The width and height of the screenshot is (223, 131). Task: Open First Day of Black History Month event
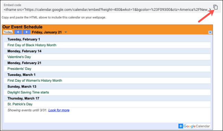point(32,45)
